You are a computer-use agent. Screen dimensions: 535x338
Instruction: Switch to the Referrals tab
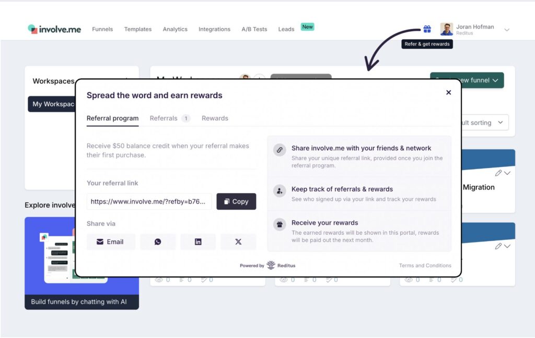(169, 118)
